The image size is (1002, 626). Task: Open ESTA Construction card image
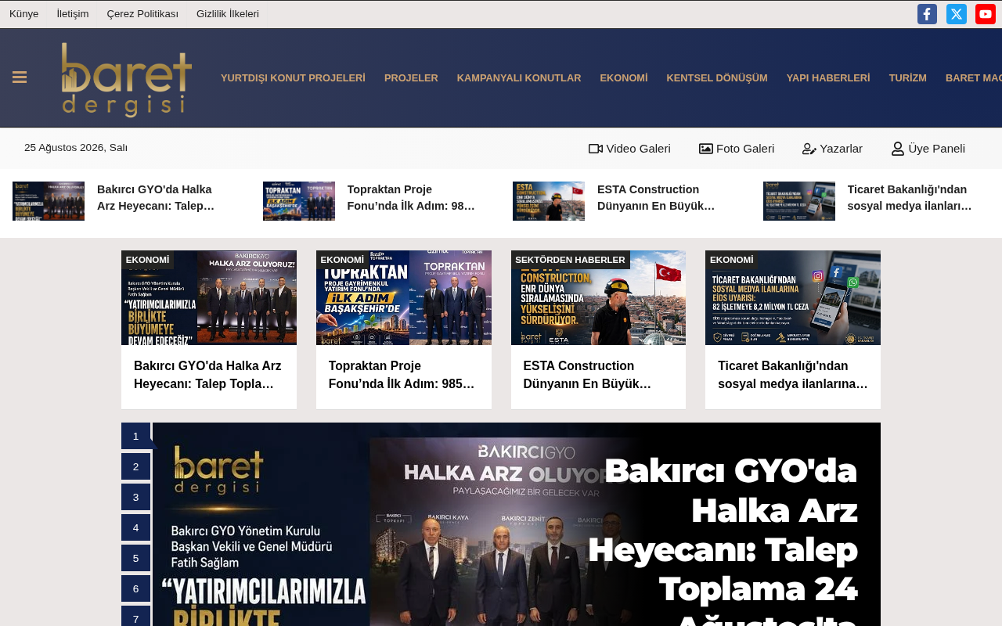point(598,297)
